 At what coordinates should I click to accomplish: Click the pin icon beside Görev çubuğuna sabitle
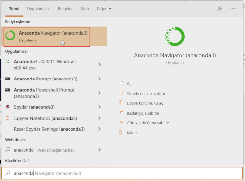pos(121,122)
